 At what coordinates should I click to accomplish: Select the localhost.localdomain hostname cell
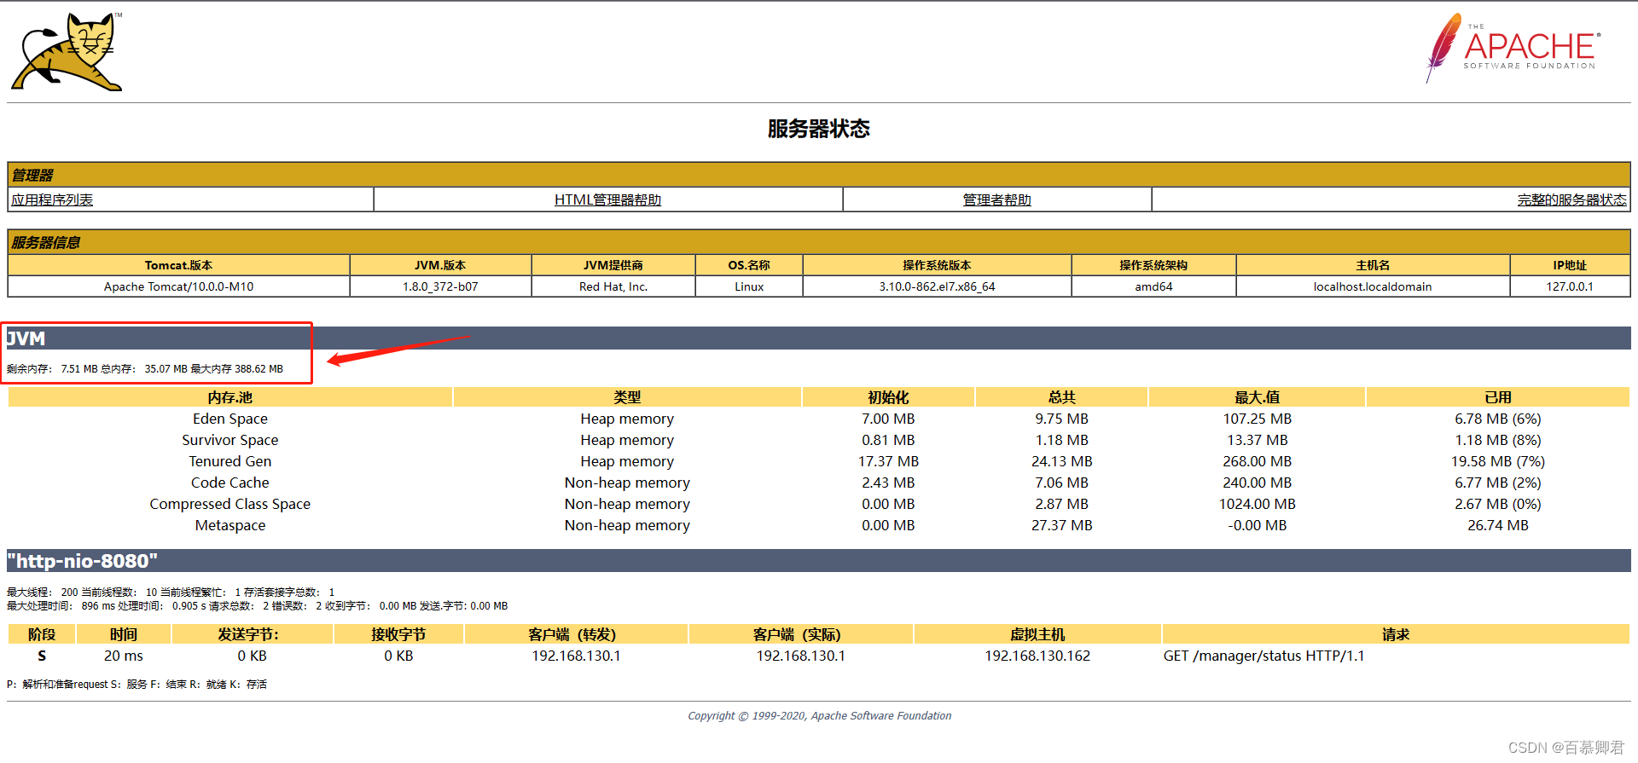click(x=1373, y=286)
